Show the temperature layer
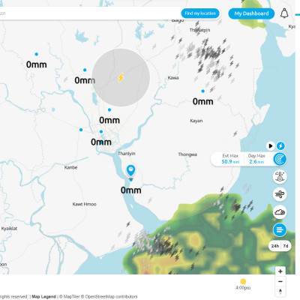The width and height of the screenshot is (300, 300). (x=280, y=176)
